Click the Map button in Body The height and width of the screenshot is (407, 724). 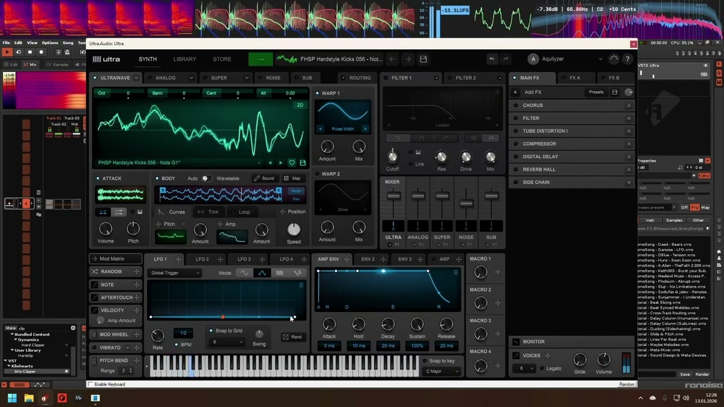[x=292, y=179]
